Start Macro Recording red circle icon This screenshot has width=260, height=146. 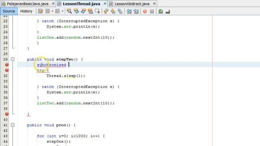coord(145,11)
